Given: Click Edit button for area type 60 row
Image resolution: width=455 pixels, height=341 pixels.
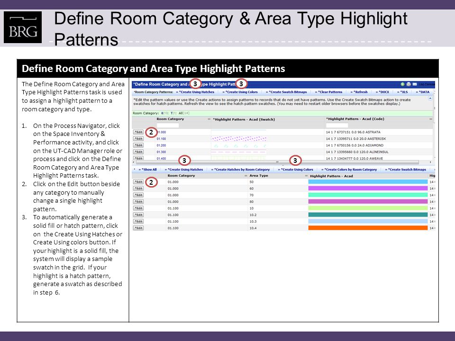Looking at the screenshot, I should [x=138, y=189].
